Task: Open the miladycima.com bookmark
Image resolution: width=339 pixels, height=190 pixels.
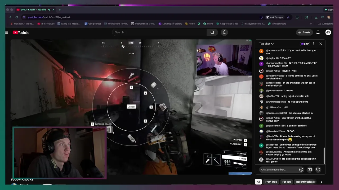Action: click(253, 24)
